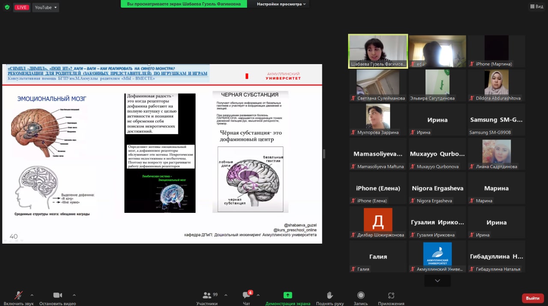Select Шабаева Гузель Фагимовна video tile
Viewport: 548px width, 306px height.
point(378,51)
